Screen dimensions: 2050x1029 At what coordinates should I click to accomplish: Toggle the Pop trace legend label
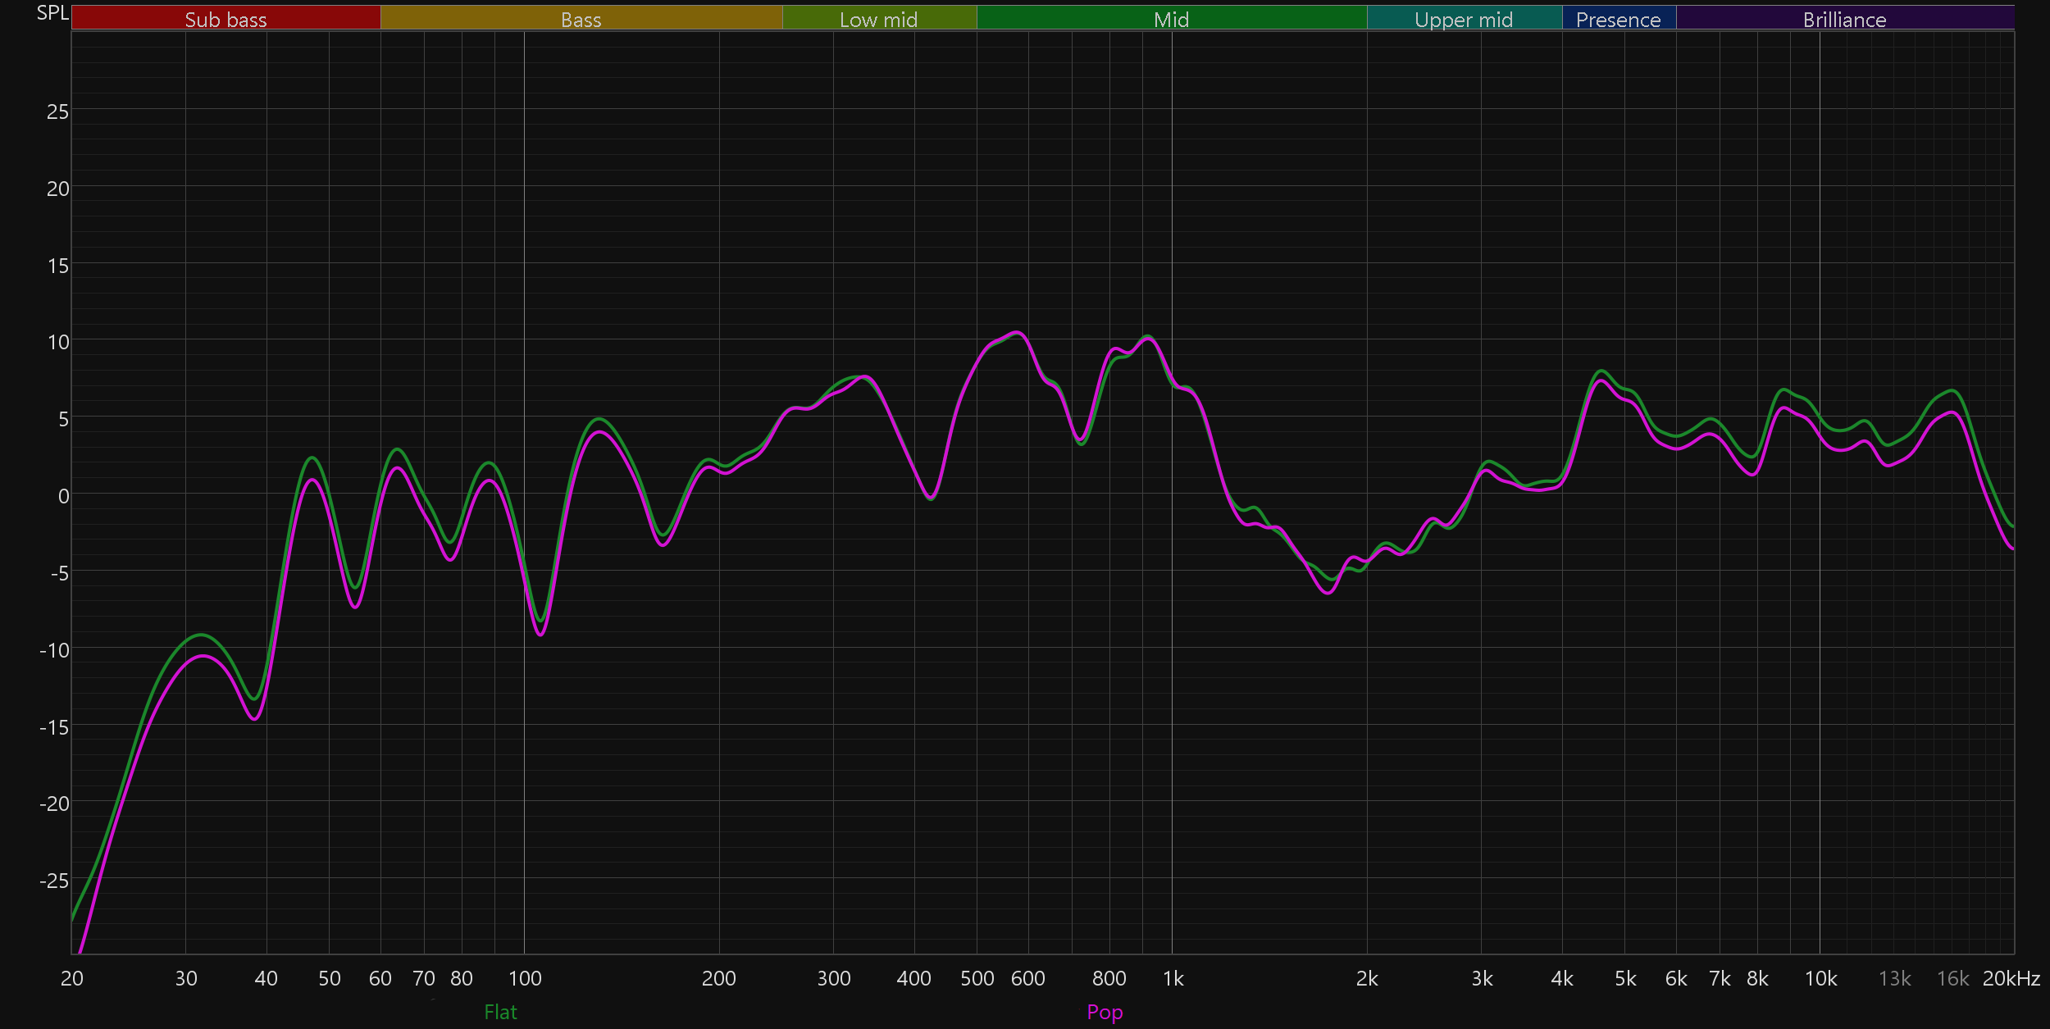(x=1105, y=1012)
